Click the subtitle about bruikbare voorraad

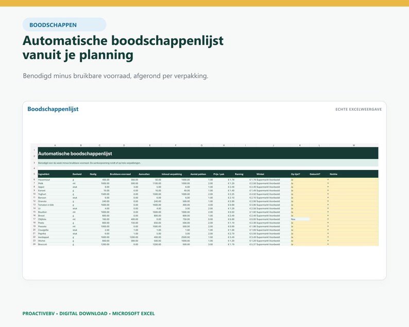115,76
